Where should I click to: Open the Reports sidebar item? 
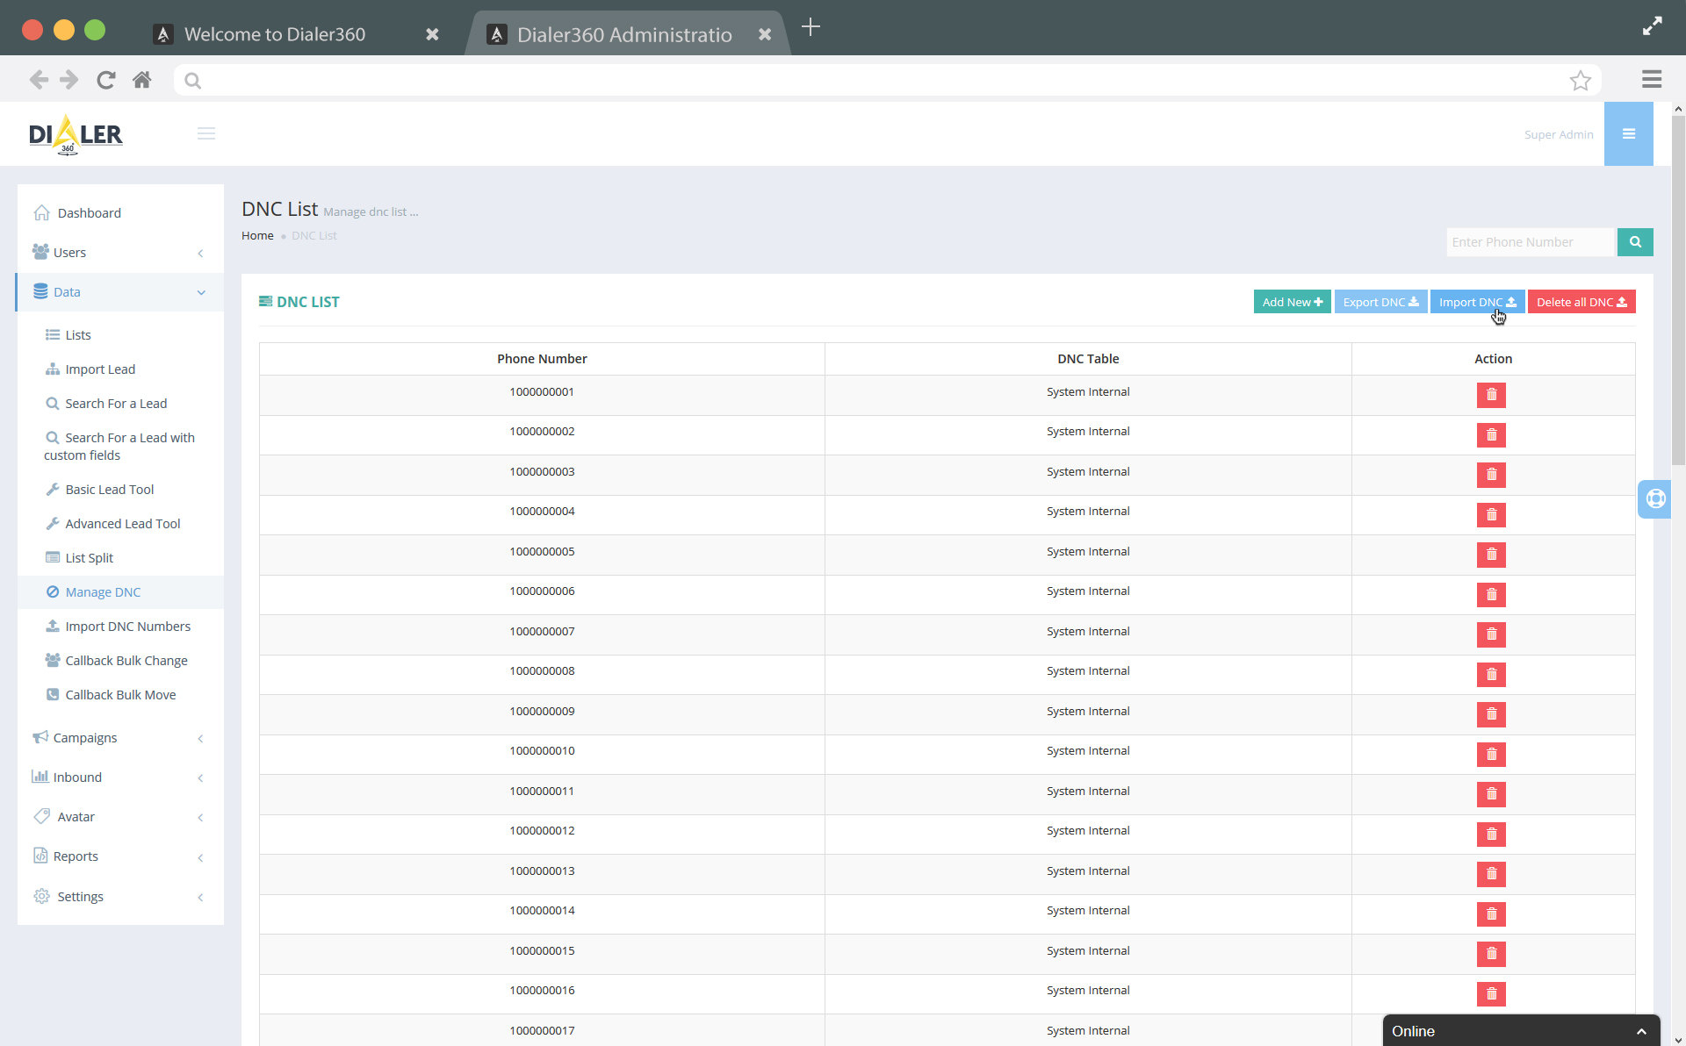click(x=76, y=856)
